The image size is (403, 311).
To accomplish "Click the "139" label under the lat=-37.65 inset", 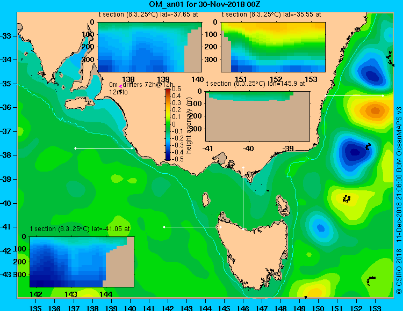I will pos(163,79).
